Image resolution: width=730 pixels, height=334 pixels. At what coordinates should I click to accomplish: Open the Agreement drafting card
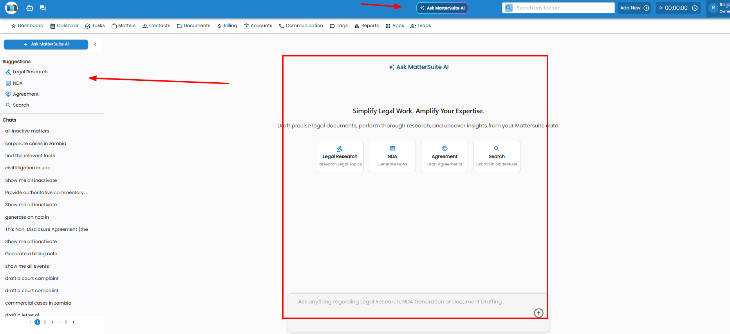click(445, 156)
